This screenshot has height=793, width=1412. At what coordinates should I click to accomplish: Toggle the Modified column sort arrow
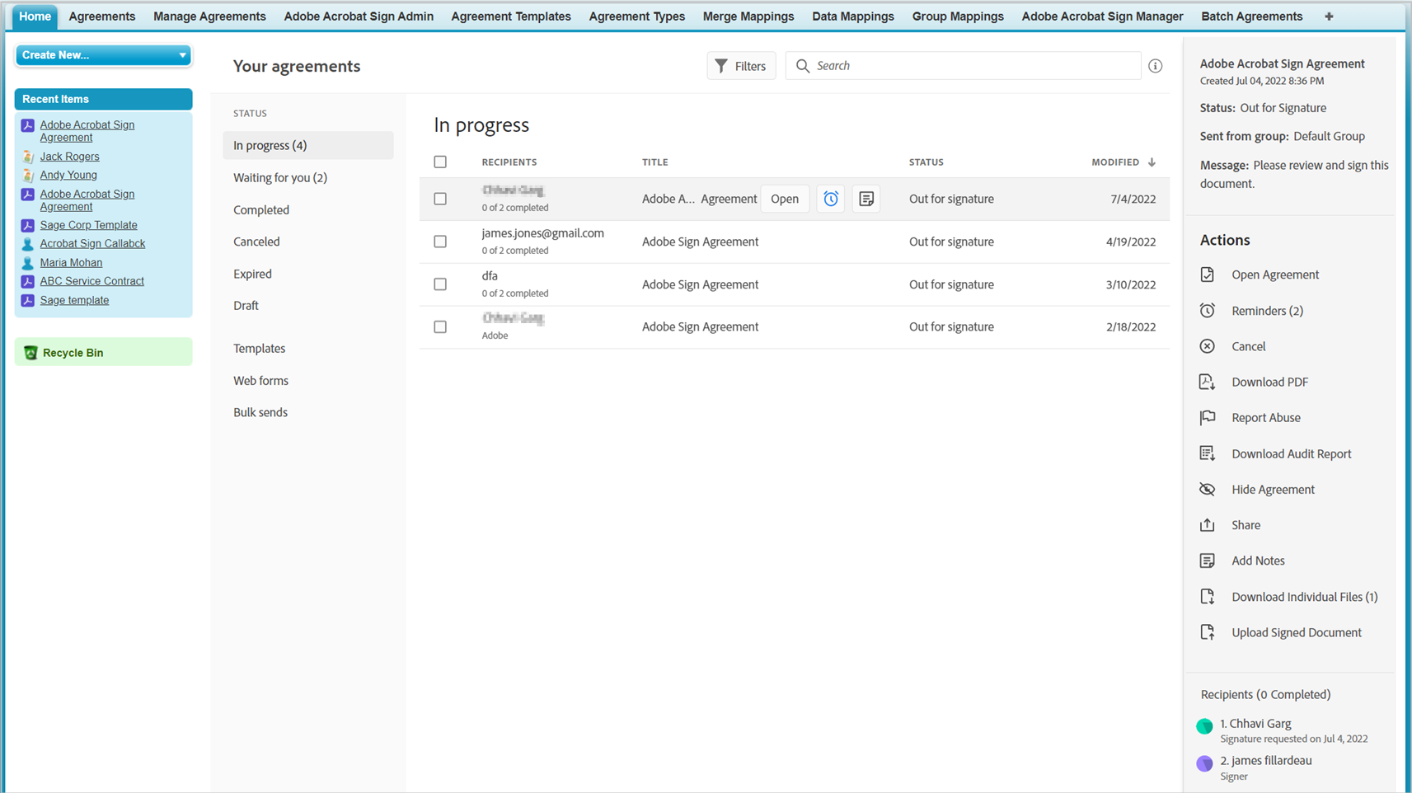tap(1152, 162)
